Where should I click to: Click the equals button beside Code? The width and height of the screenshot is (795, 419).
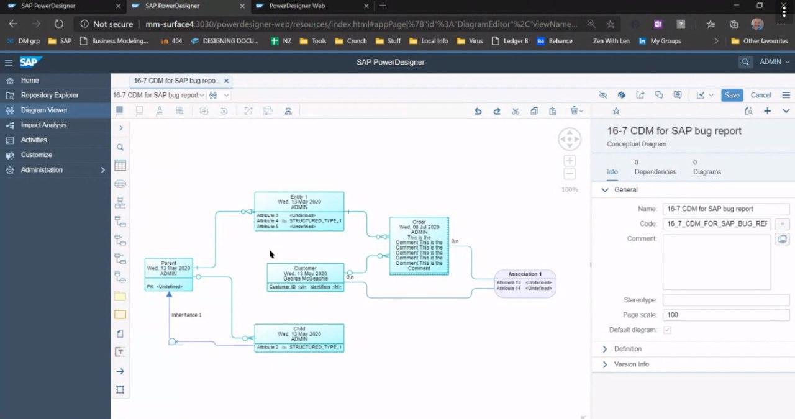[782, 223]
